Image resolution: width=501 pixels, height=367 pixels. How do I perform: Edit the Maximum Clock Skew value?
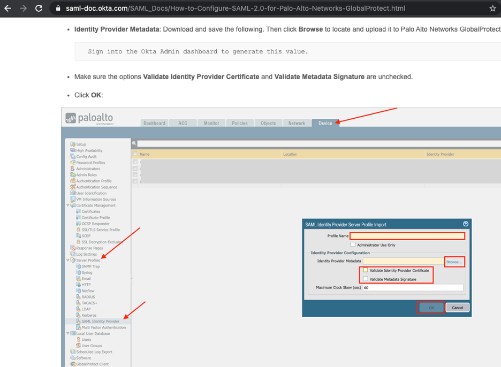click(x=413, y=287)
